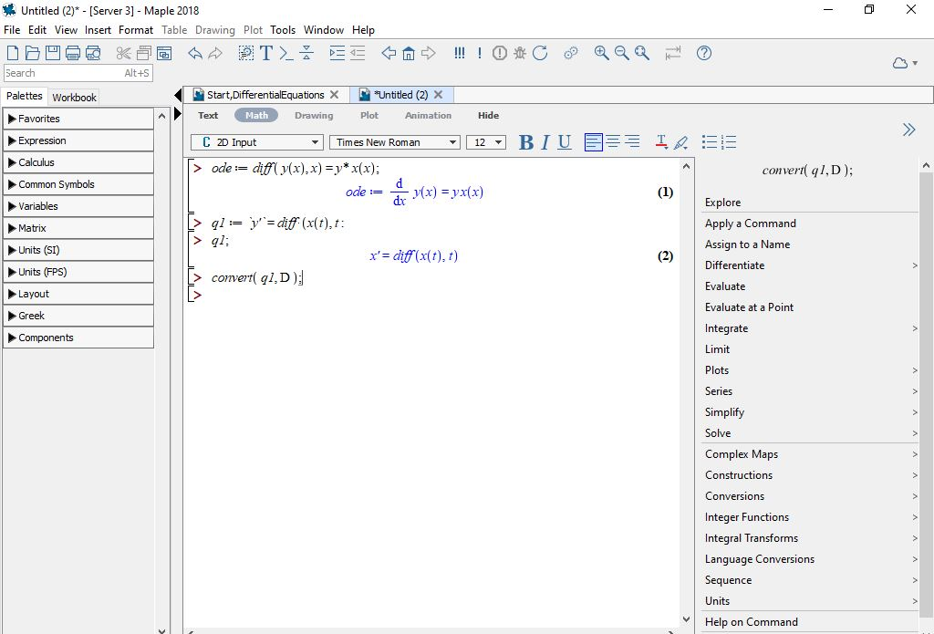Screen dimensions: 934x634
Task: Restart the Maple kernel
Action: (x=540, y=53)
